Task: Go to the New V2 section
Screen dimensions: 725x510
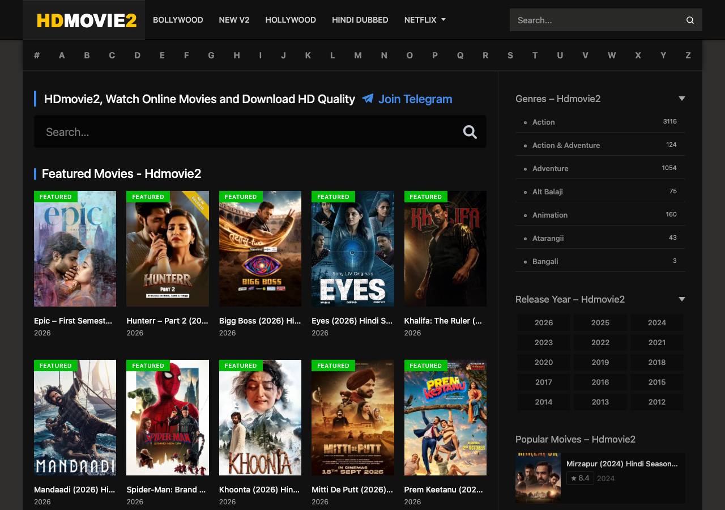Action: [234, 20]
